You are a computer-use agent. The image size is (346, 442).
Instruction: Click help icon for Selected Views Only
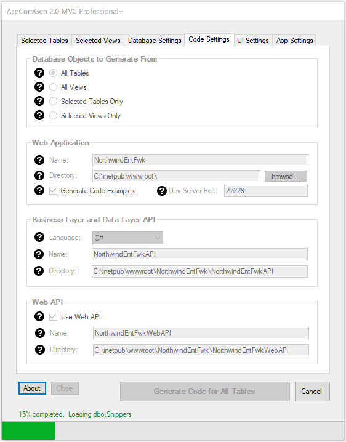[x=39, y=115]
